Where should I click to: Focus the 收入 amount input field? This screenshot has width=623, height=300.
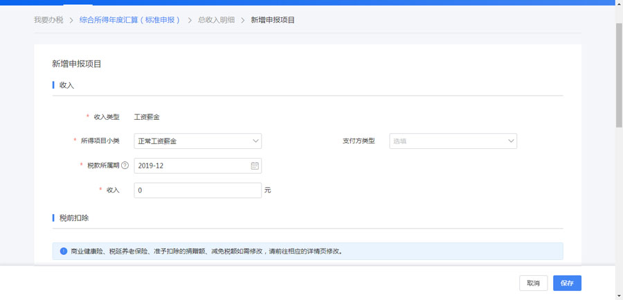tap(197, 190)
